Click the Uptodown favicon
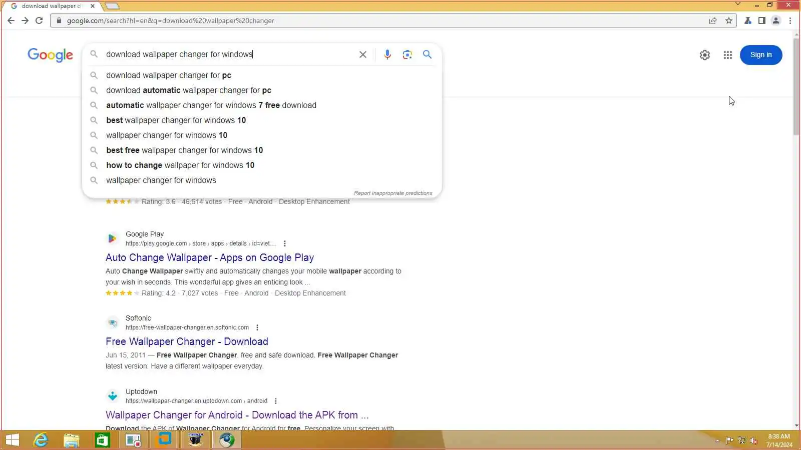801x450 pixels. click(x=113, y=396)
